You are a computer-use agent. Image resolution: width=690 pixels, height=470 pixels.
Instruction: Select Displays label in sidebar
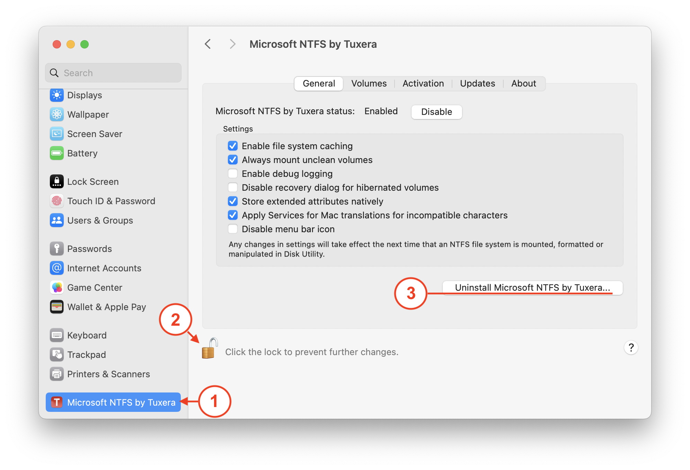85,95
